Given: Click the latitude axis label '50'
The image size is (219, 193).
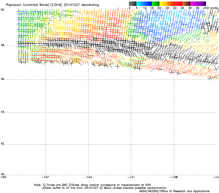Looking at the screenshot, I should (2, 10).
